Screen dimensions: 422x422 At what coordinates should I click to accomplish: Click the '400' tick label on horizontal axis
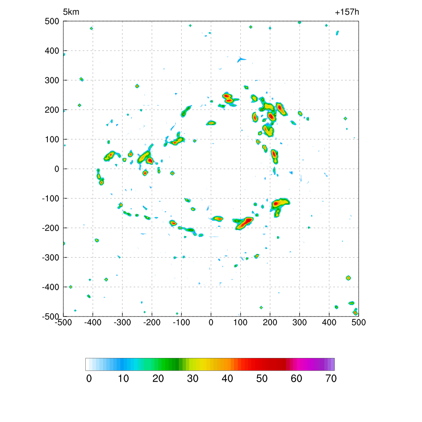pyautogui.click(x=329, y=322)
